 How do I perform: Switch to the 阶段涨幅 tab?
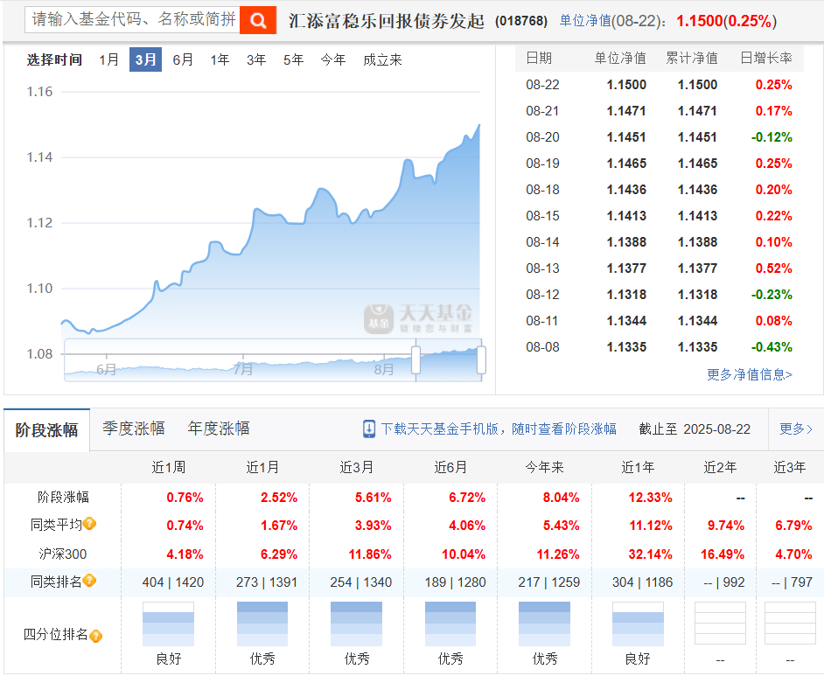tap(46, 430)
